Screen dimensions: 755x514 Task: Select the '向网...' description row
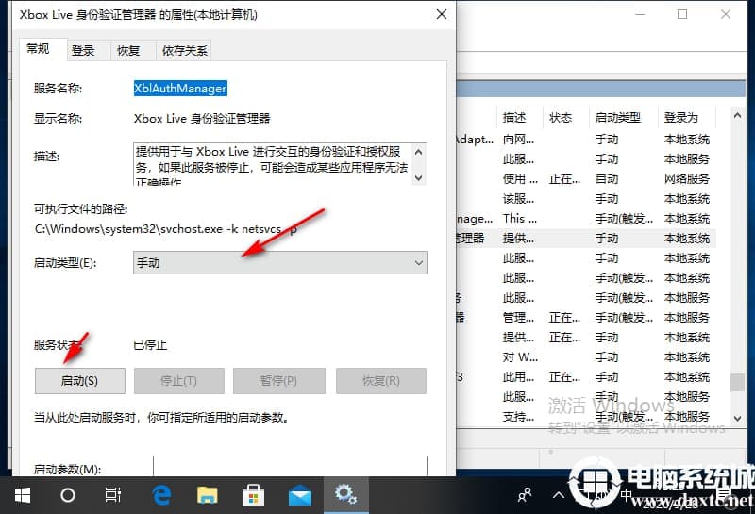coord(518,140)
